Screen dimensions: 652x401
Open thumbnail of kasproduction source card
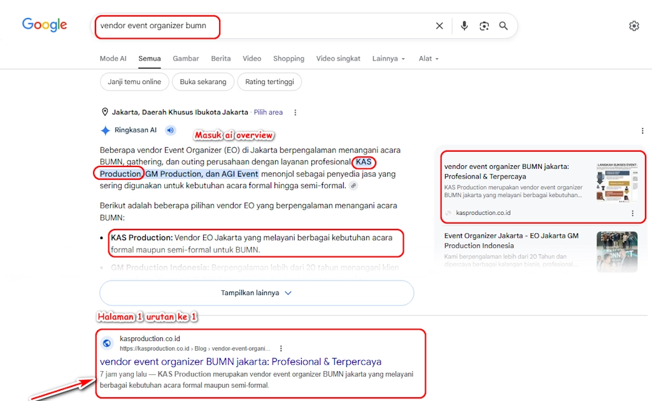617,182
